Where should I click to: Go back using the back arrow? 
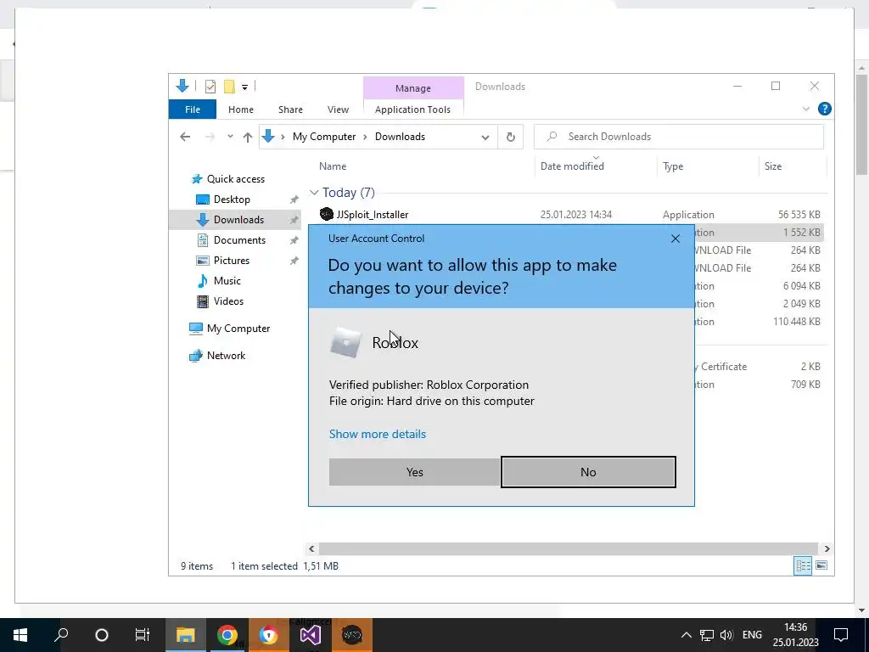(185, 137)
